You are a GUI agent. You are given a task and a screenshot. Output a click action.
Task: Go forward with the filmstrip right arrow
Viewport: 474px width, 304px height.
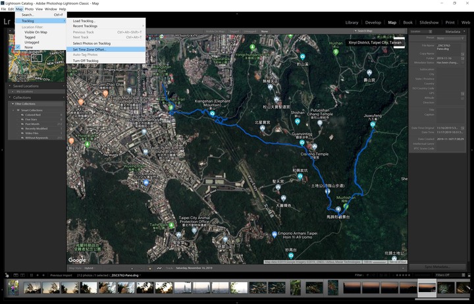pyautogui.click(x=43, y=275)
